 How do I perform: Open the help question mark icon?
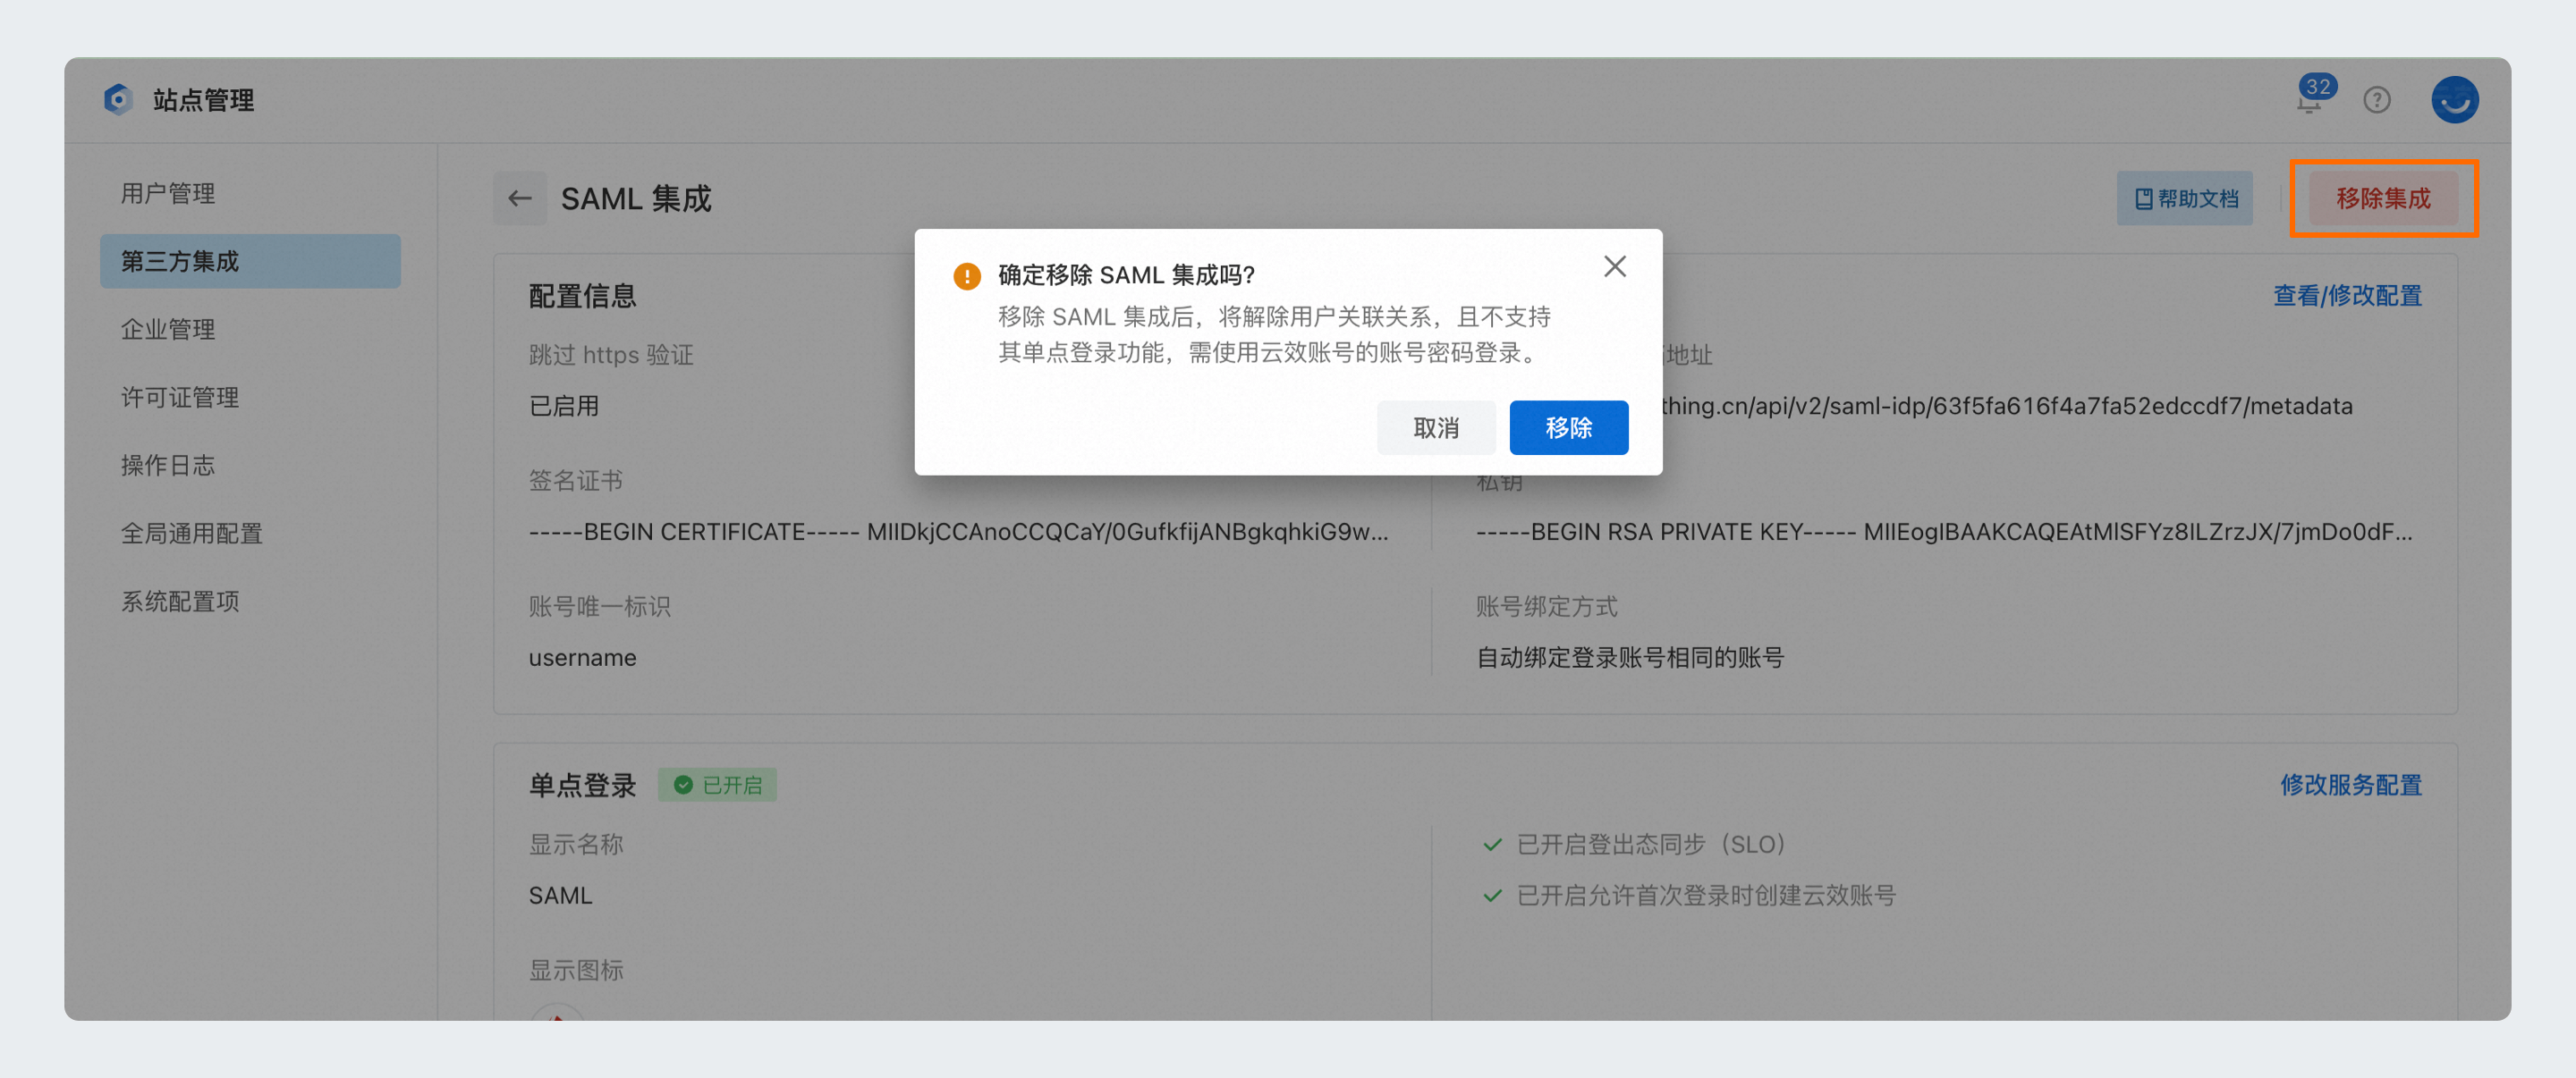[2377, 100]
